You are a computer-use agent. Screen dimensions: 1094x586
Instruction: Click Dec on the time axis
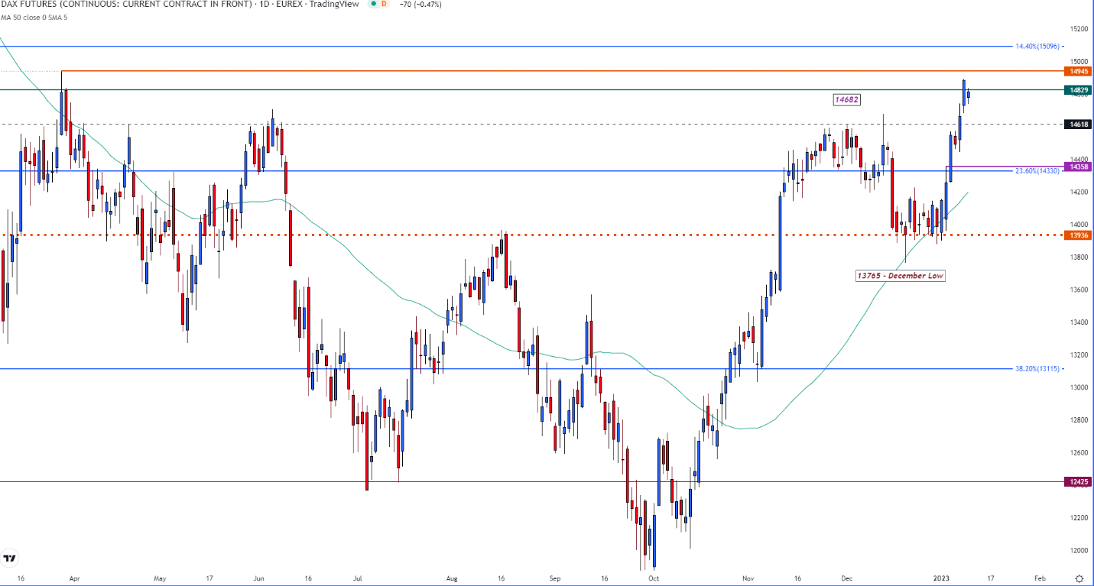coord(846,578)
